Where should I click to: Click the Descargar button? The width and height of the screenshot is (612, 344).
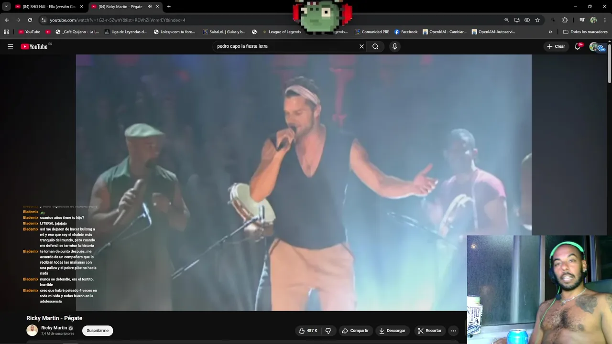click(392, 331)
